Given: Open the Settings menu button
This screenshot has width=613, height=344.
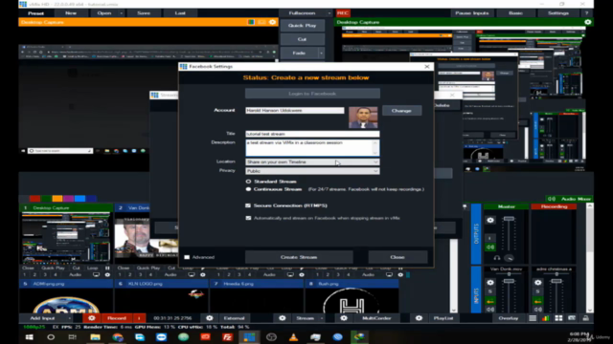Looking at the screenshot, I should point(557,13).
